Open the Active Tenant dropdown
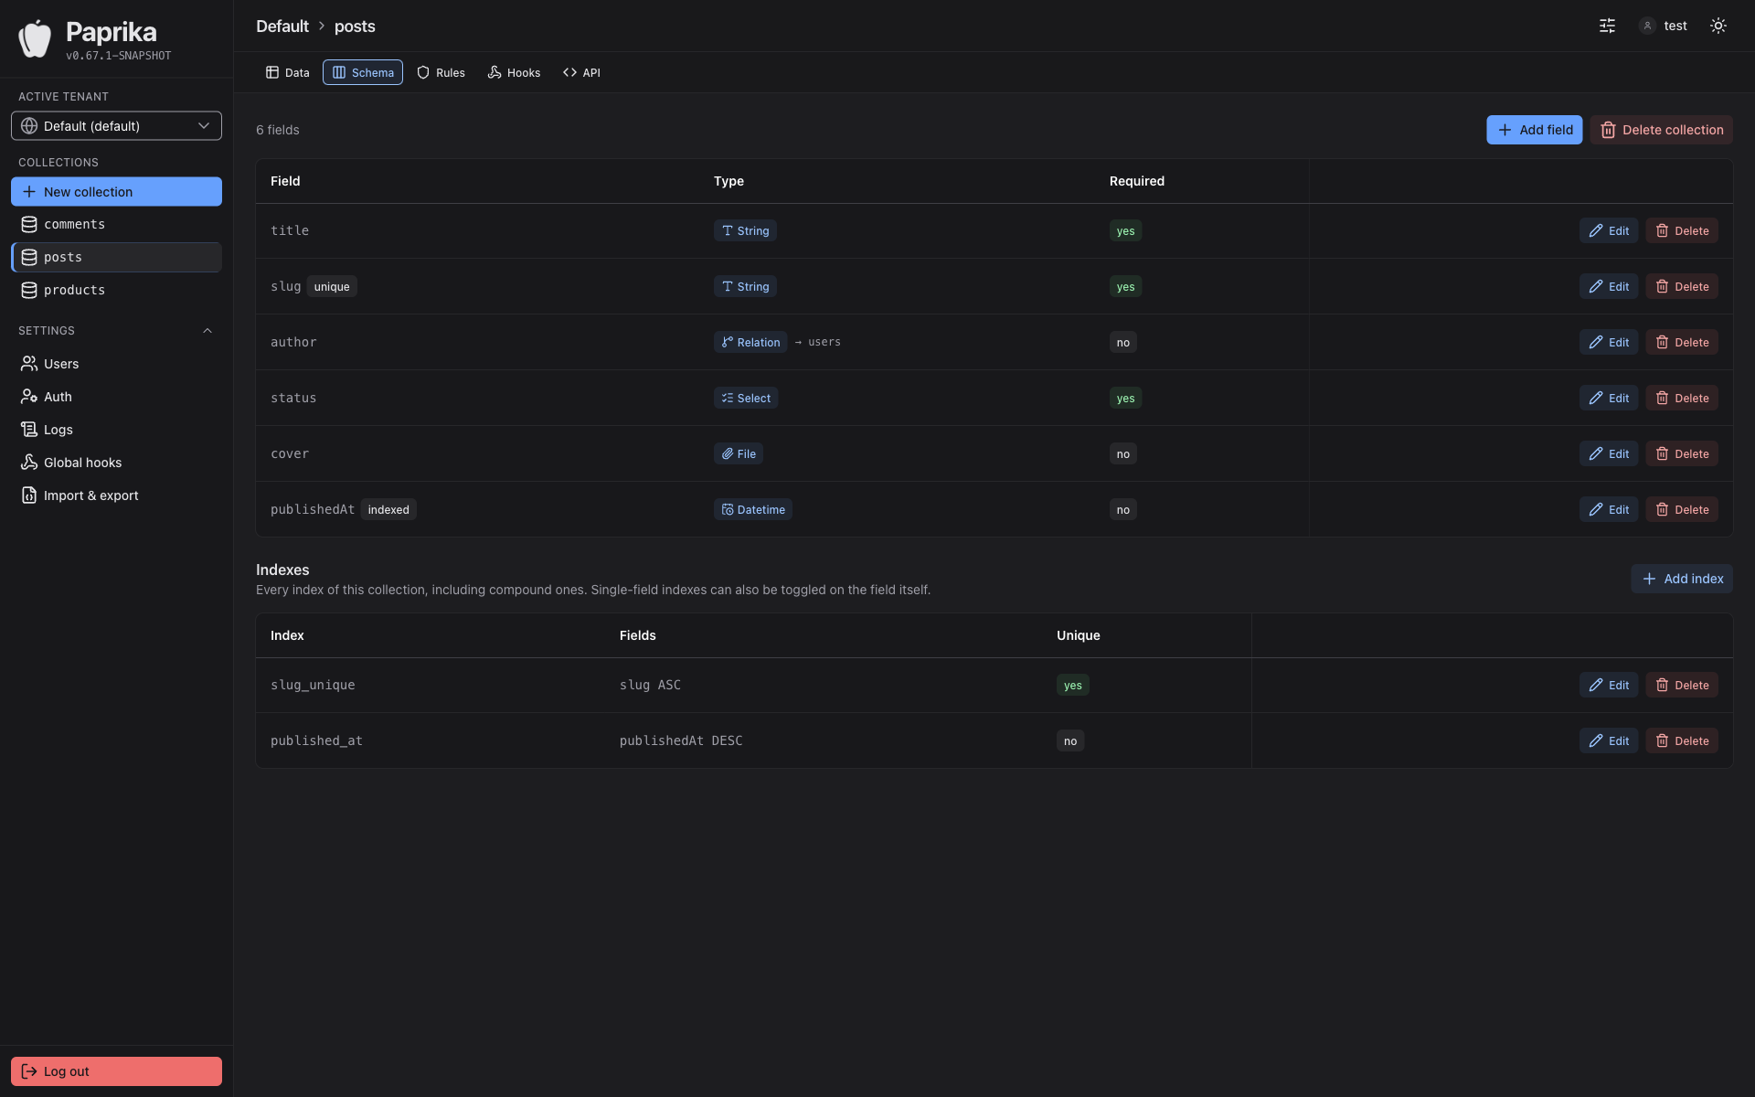 [116, 126]
